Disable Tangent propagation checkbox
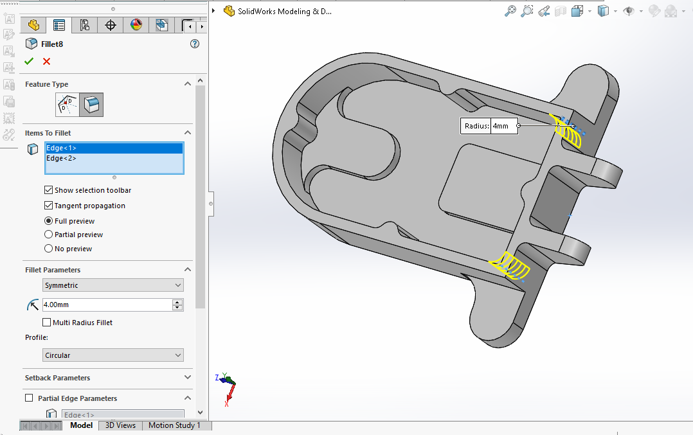Image resolution: width=693 pixels, height=435 pixels. point(48,206)
